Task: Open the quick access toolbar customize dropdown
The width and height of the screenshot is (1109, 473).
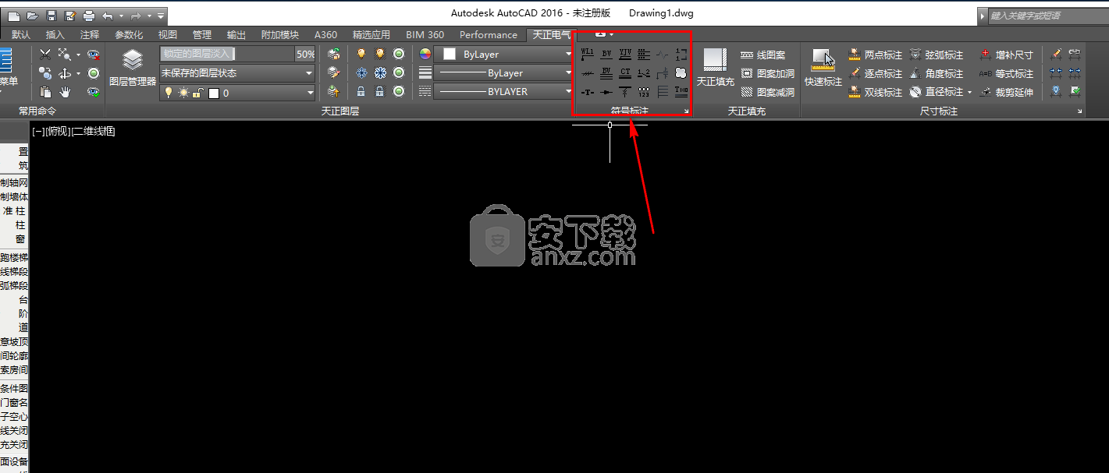Action: click(x=160, y=16)
